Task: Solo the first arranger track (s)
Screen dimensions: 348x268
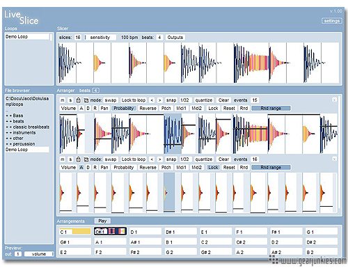Action: click(70, 100)
